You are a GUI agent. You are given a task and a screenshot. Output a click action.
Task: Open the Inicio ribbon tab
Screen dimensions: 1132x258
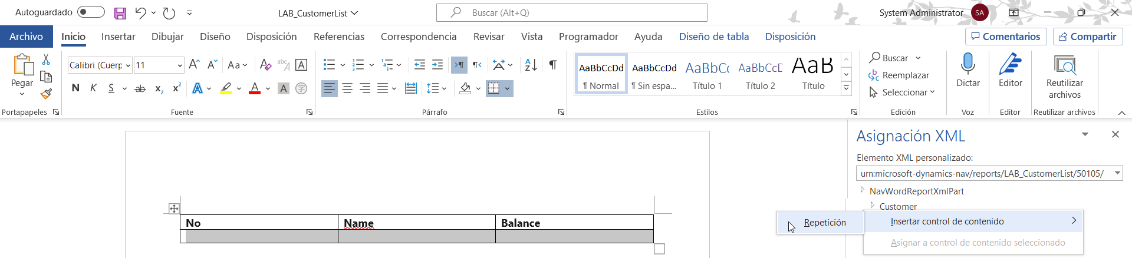(x=73, y=37)
